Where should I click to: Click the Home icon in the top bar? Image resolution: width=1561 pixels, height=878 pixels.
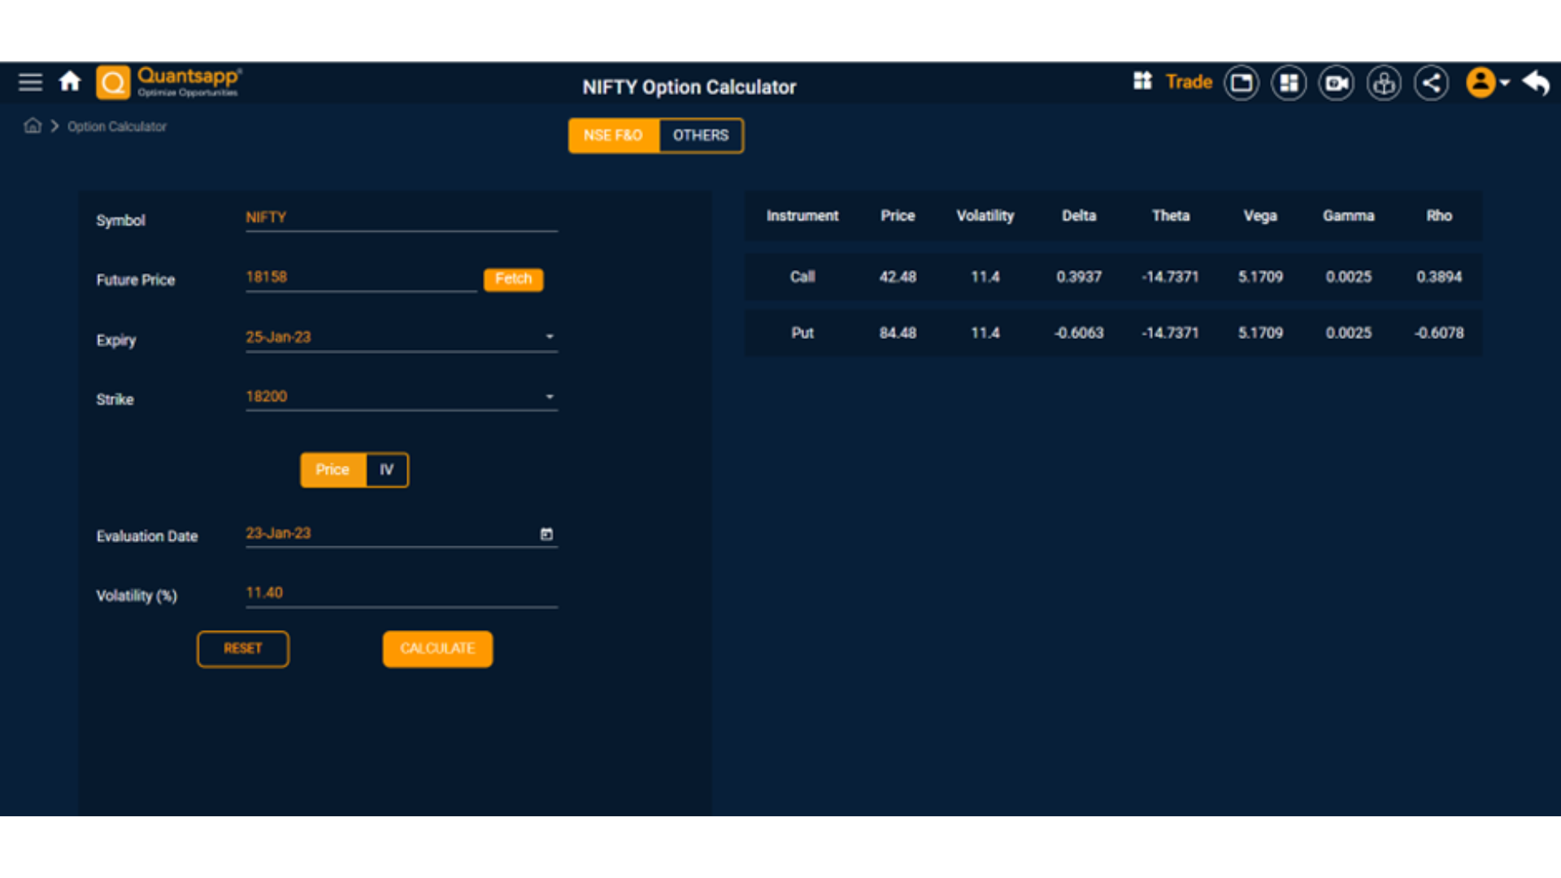pyautogui.click(x=70, y=81)
